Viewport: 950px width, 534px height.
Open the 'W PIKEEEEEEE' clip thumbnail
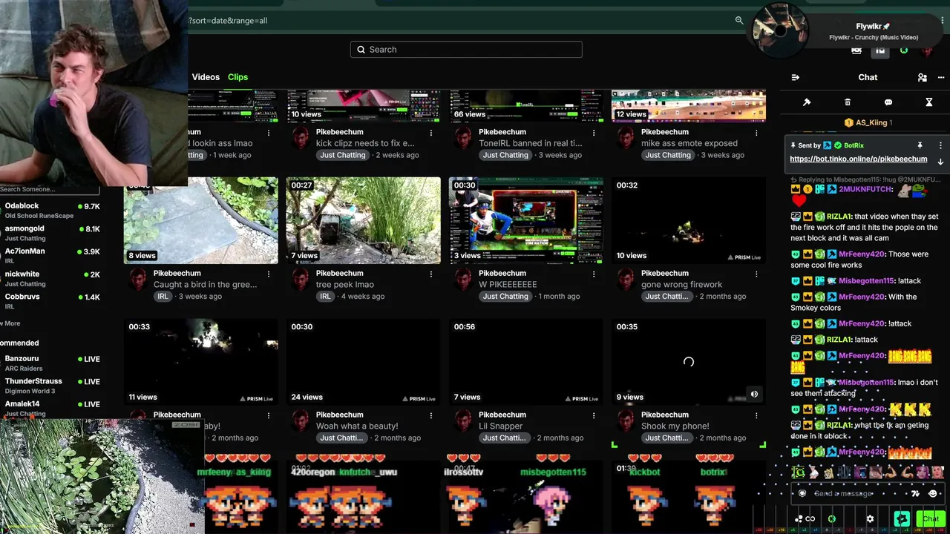(x=526, y=220)
